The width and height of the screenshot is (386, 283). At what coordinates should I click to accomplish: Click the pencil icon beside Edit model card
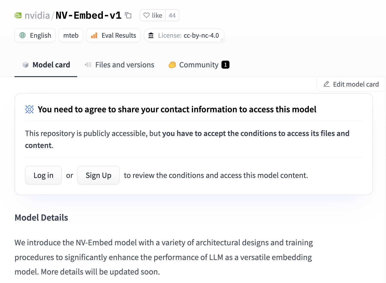(x=327, y=84)
